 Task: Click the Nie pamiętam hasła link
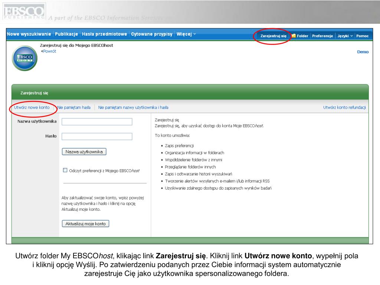74,107
